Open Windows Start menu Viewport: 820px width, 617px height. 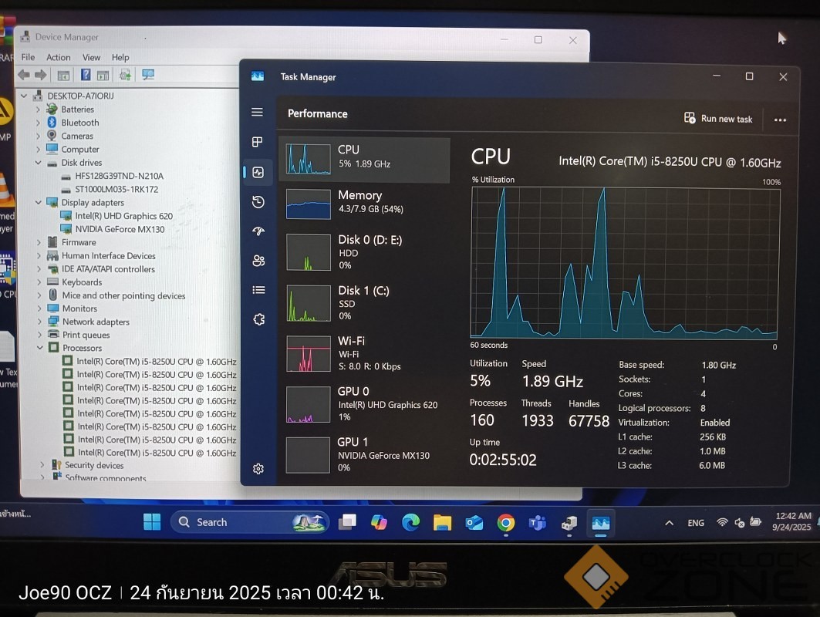click(x=152, y=522)
